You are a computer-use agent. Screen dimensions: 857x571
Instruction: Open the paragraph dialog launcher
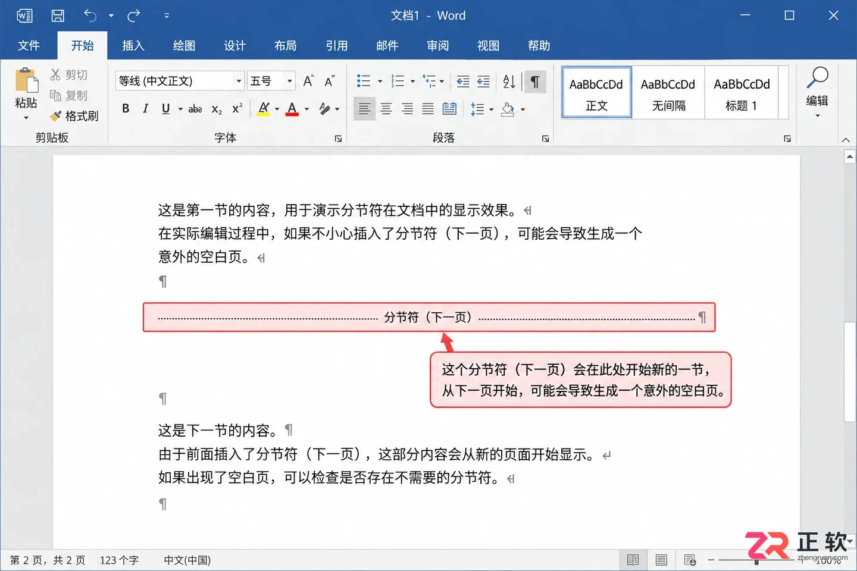click(545, 139)
